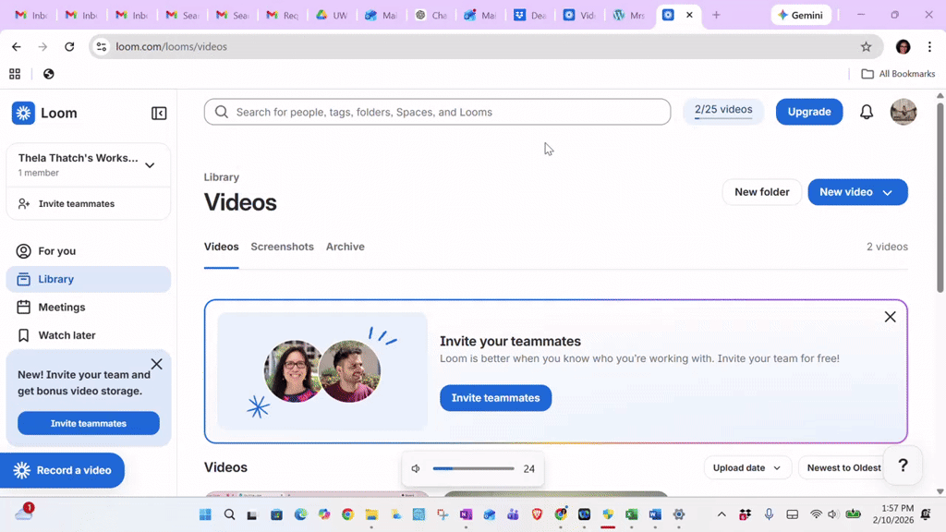Open Watch later in the sidebar

[88, 335]
